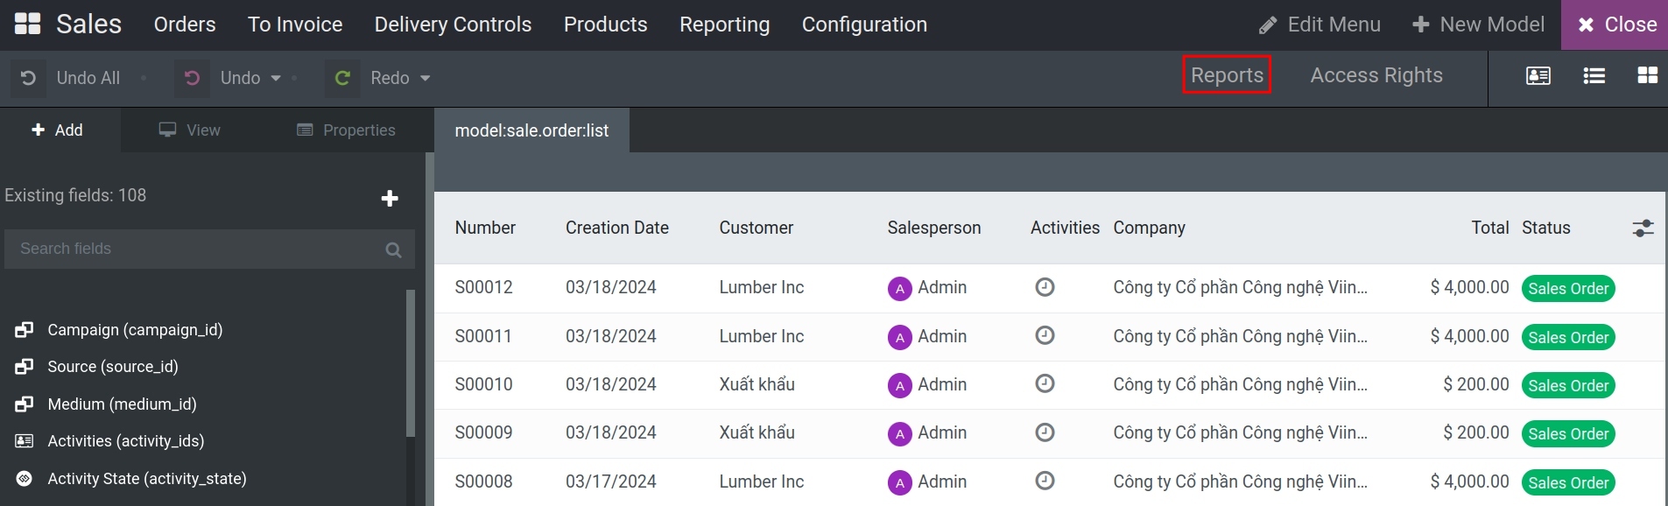Click activity clock for S00011
The width and height of the screenshot is (1668, 506).
tap(1045, 335)
